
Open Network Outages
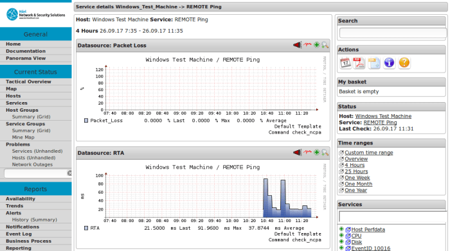pyautogui.click(x=32, y=164)
